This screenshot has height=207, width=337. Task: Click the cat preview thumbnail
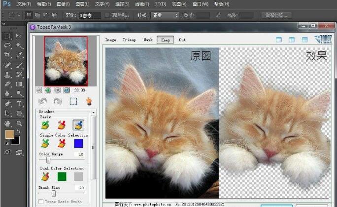(66, 61)
